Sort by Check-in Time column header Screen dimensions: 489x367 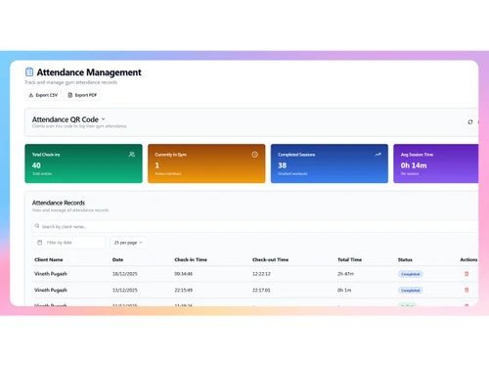[191, 259]
